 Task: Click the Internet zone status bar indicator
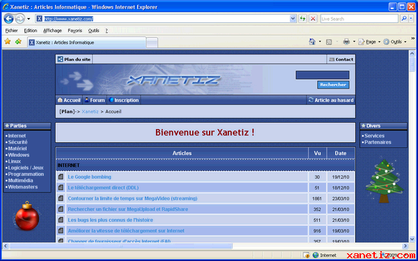tap(325, 255)
